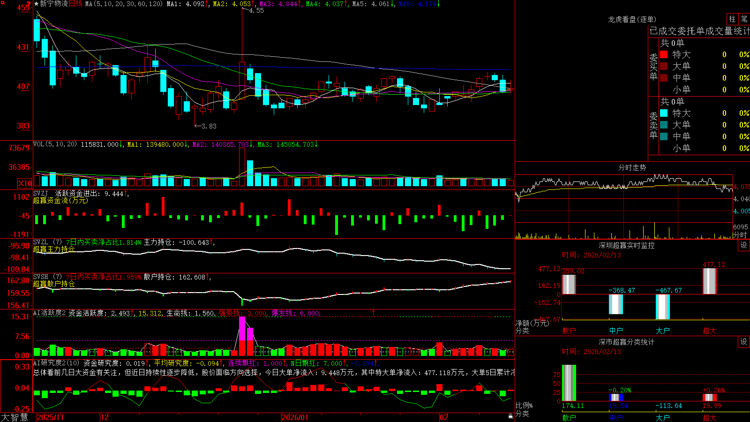Click the 4.075 price label in 分时走势
Image resolution: width=750 pixels, height=422 pixels.
742,187
